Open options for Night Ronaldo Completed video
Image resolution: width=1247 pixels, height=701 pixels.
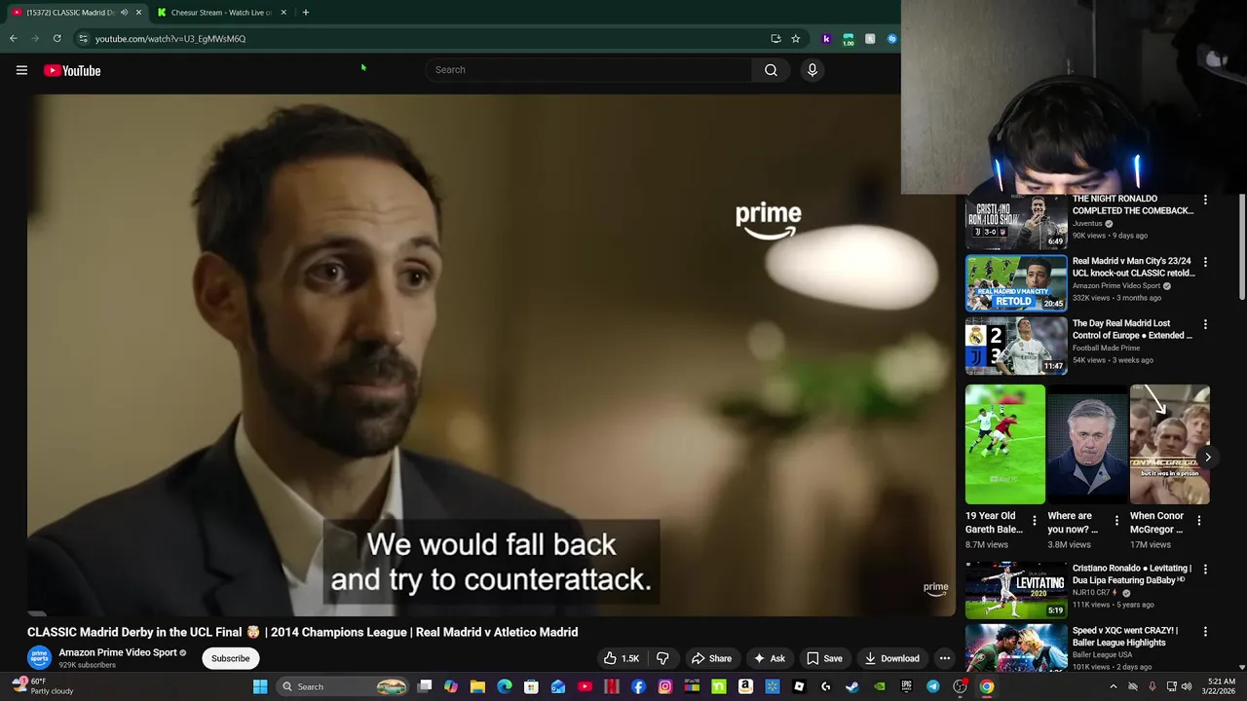click(x=1205, y=200)
